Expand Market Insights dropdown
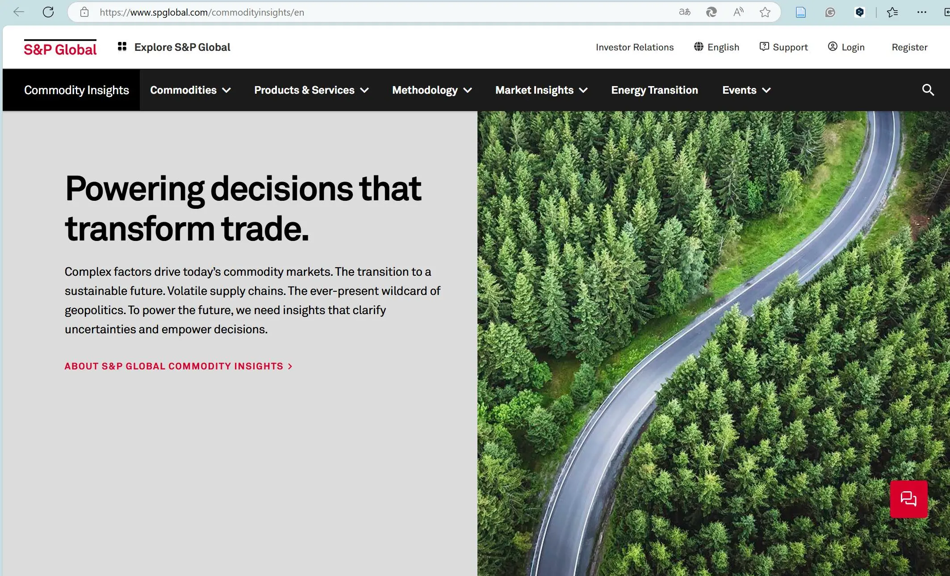 click(541, 90)
